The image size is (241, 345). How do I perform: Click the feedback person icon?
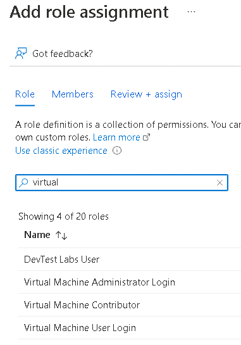click(21, 53)
